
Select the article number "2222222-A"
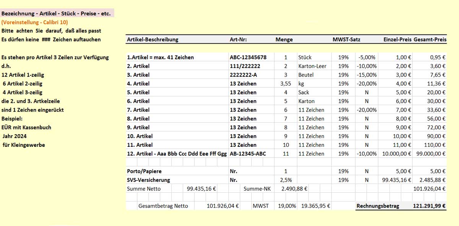[x=243, y=75]
